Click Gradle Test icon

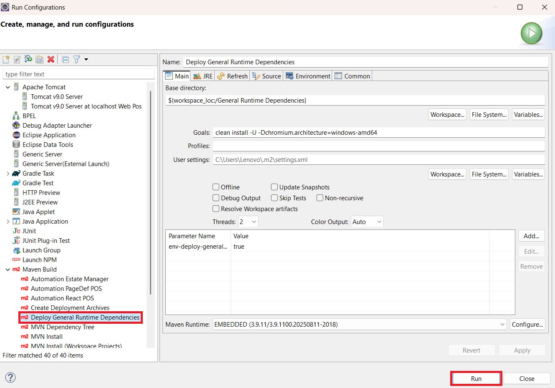point(16,183)
